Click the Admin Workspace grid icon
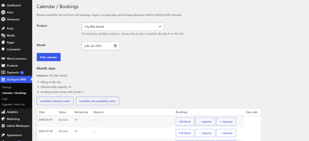This screenshot has height=141, width=309. pyautogui.click(x=3, y=126)
